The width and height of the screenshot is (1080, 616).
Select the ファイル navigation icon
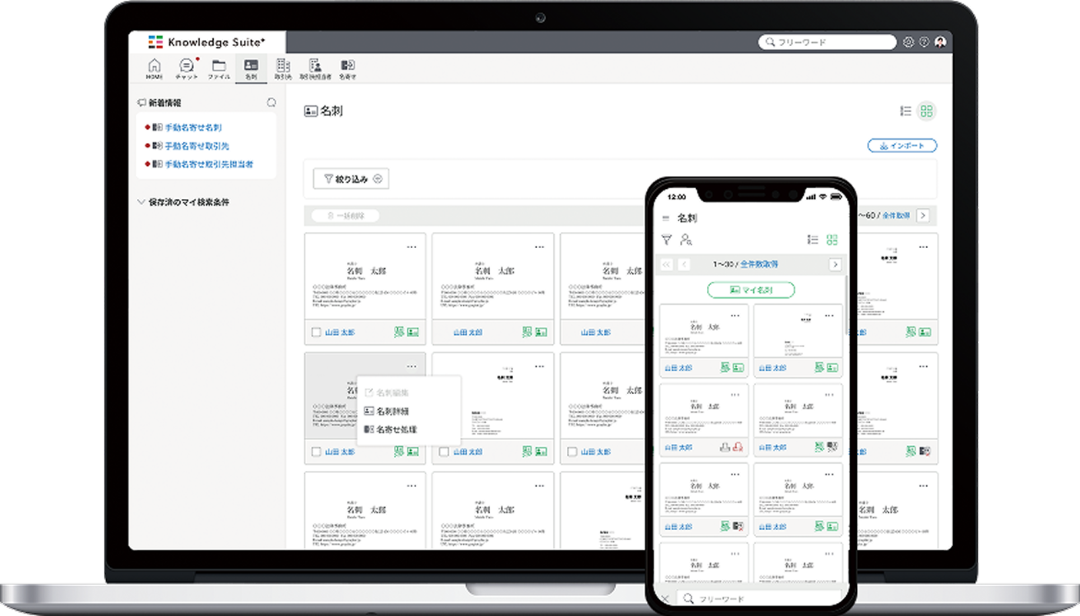pos(218,69)
